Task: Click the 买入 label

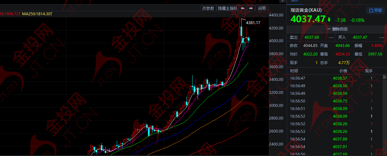Action: pos(342,37)
